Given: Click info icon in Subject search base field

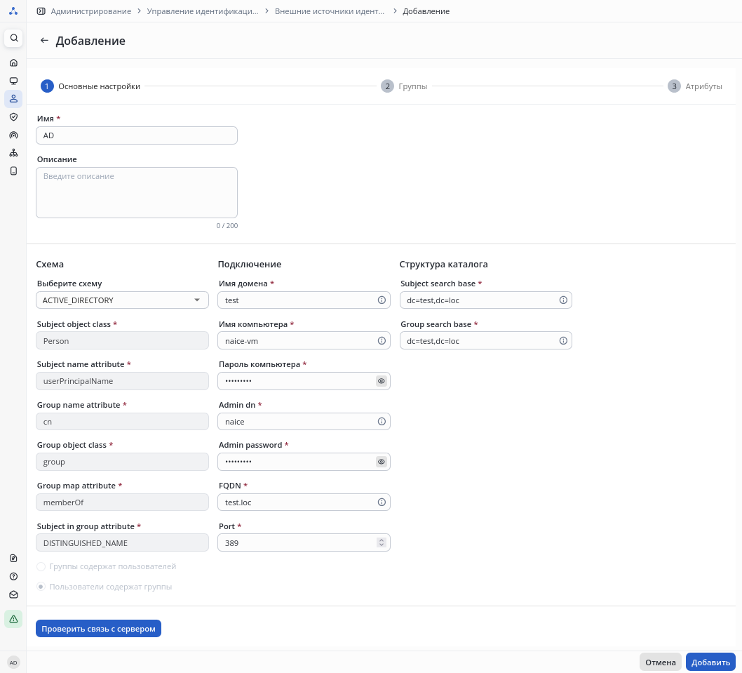Looking at the screenshot, I should [x=563, y=300].
